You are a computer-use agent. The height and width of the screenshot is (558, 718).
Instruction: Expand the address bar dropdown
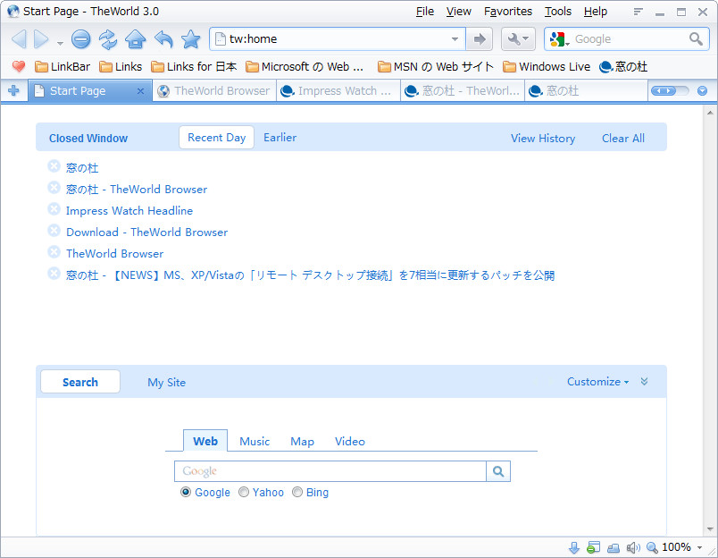pyautogui.click(x=455, y=39)
